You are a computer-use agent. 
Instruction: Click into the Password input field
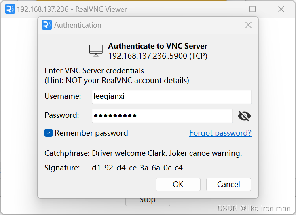(162, 116)
